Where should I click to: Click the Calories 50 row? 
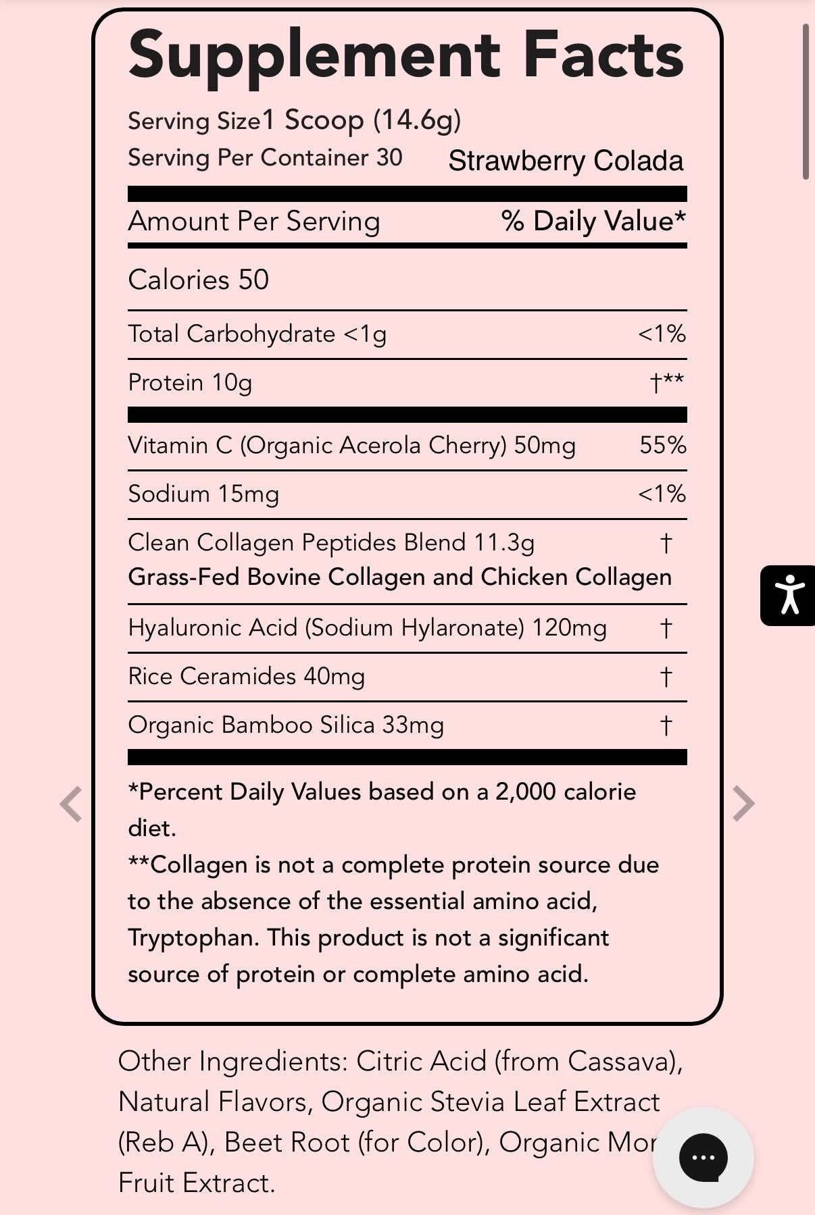(407, 280)
